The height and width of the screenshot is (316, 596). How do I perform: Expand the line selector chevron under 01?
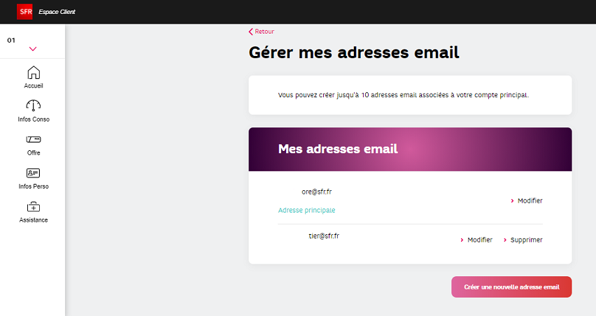pos(33,49)
